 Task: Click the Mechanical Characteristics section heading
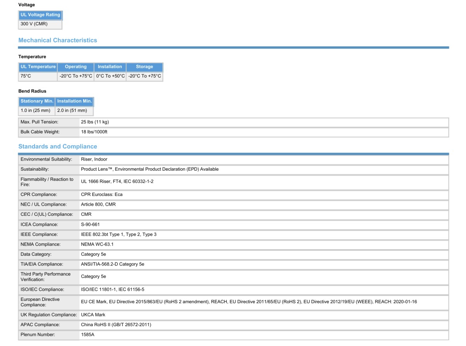(57, 40)
